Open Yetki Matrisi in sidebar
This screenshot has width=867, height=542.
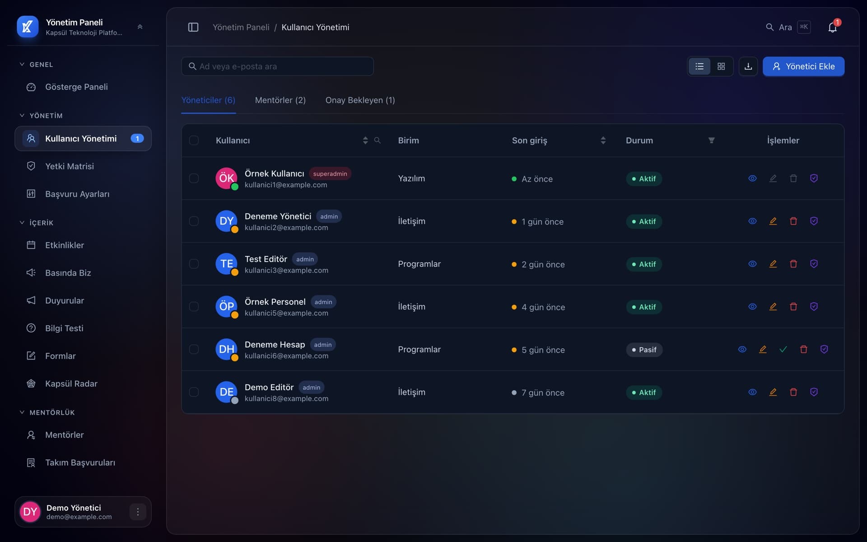click(x=83, y=166)
